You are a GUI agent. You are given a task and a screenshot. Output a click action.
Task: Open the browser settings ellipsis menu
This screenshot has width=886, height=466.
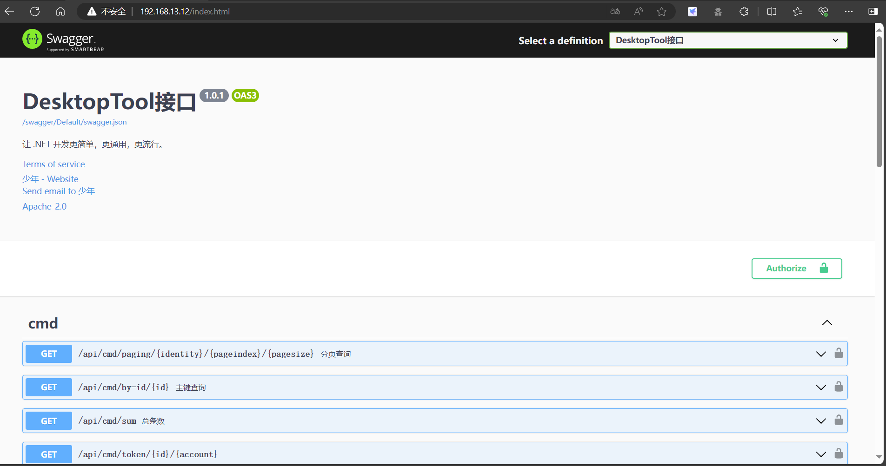pos(849,12)
